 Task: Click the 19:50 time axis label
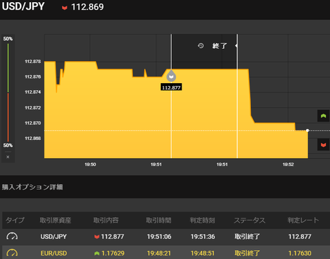[90, 164]
